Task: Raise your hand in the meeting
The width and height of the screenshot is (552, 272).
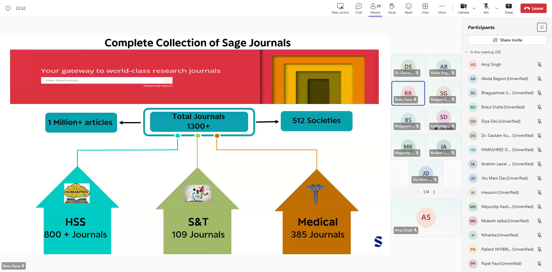Action: tap(392, 7)
